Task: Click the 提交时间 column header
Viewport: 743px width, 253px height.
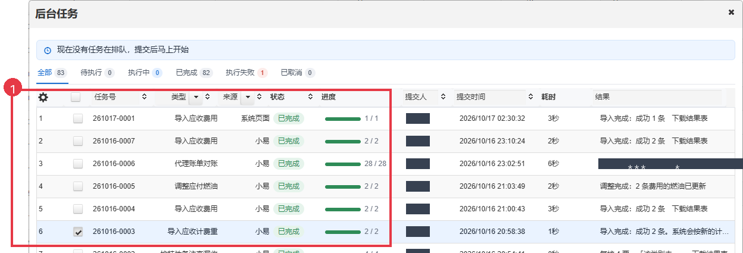Action: pos(471,96)
